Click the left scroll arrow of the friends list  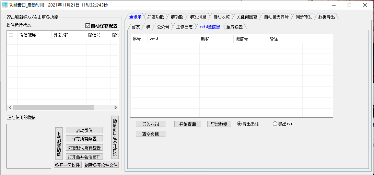pos(10,107)
